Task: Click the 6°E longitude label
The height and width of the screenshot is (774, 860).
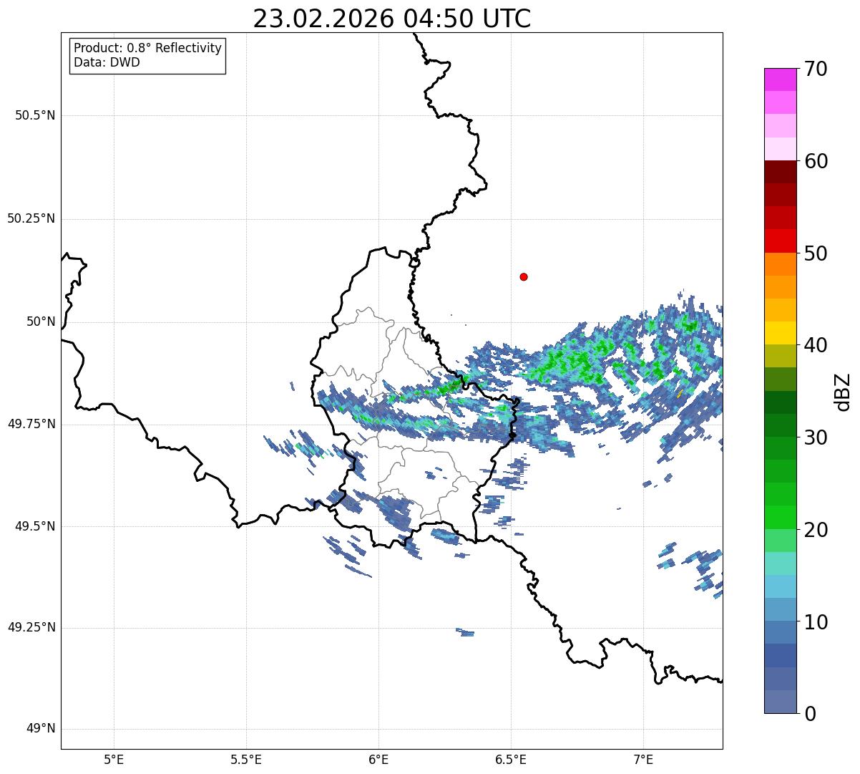Action: [378, 759]
